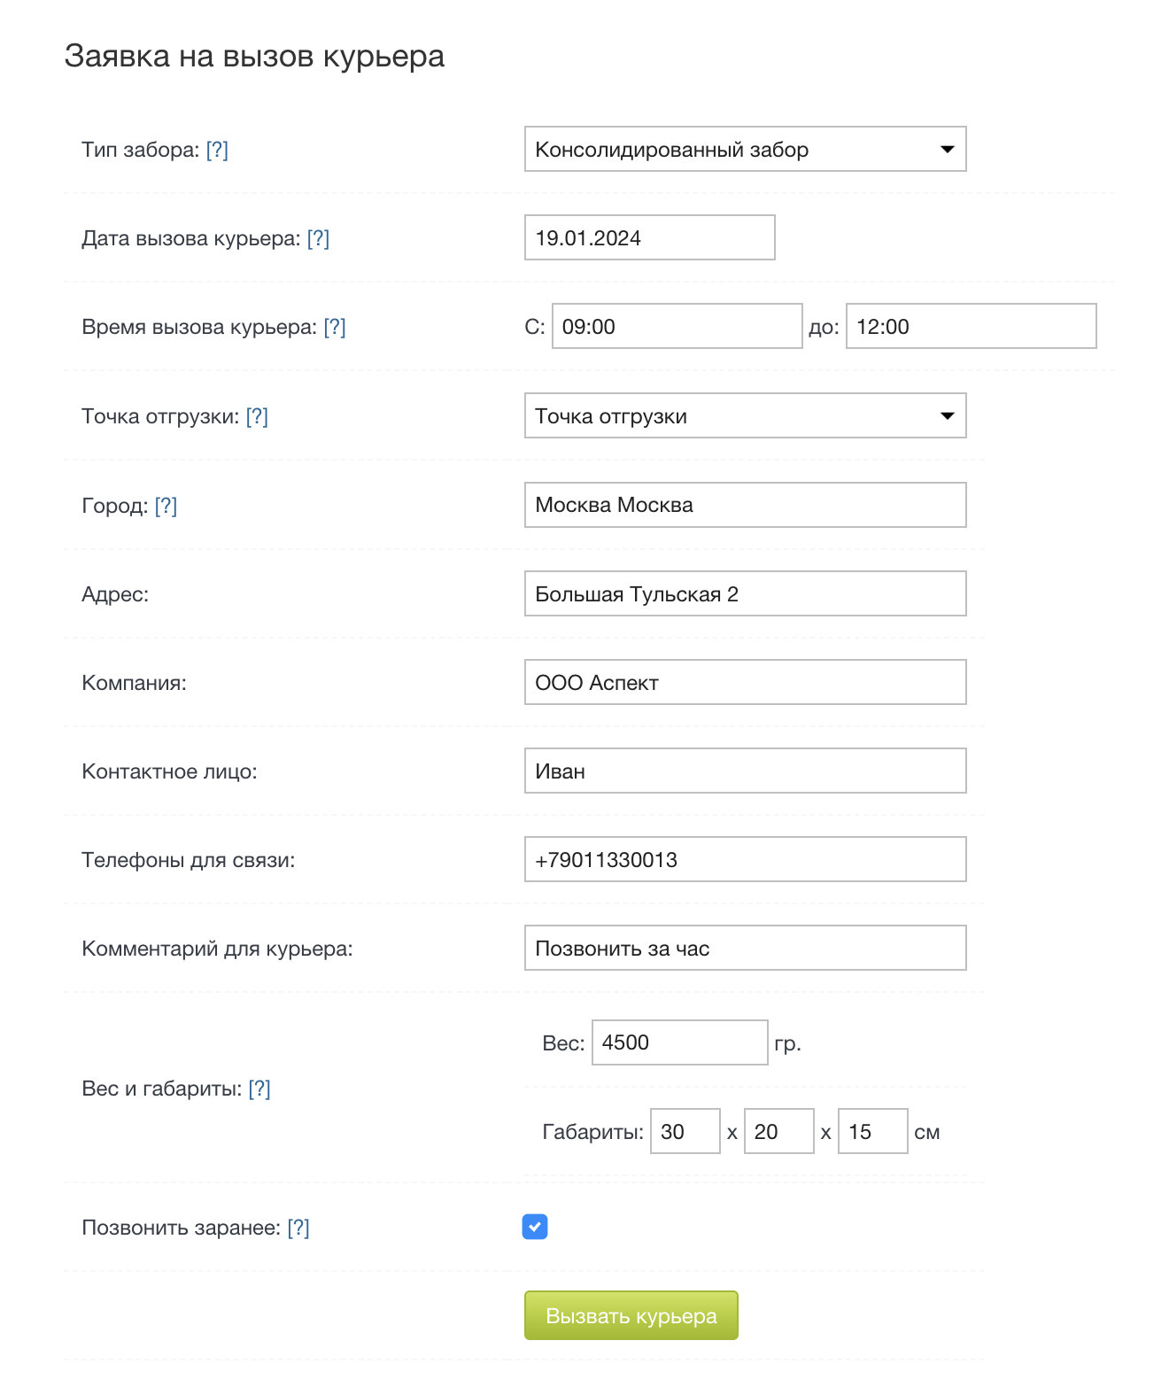Screen dimensions: 1169x1387
Task: Click help icon next to Дата вызова курьера
Action: coord(318,238)
